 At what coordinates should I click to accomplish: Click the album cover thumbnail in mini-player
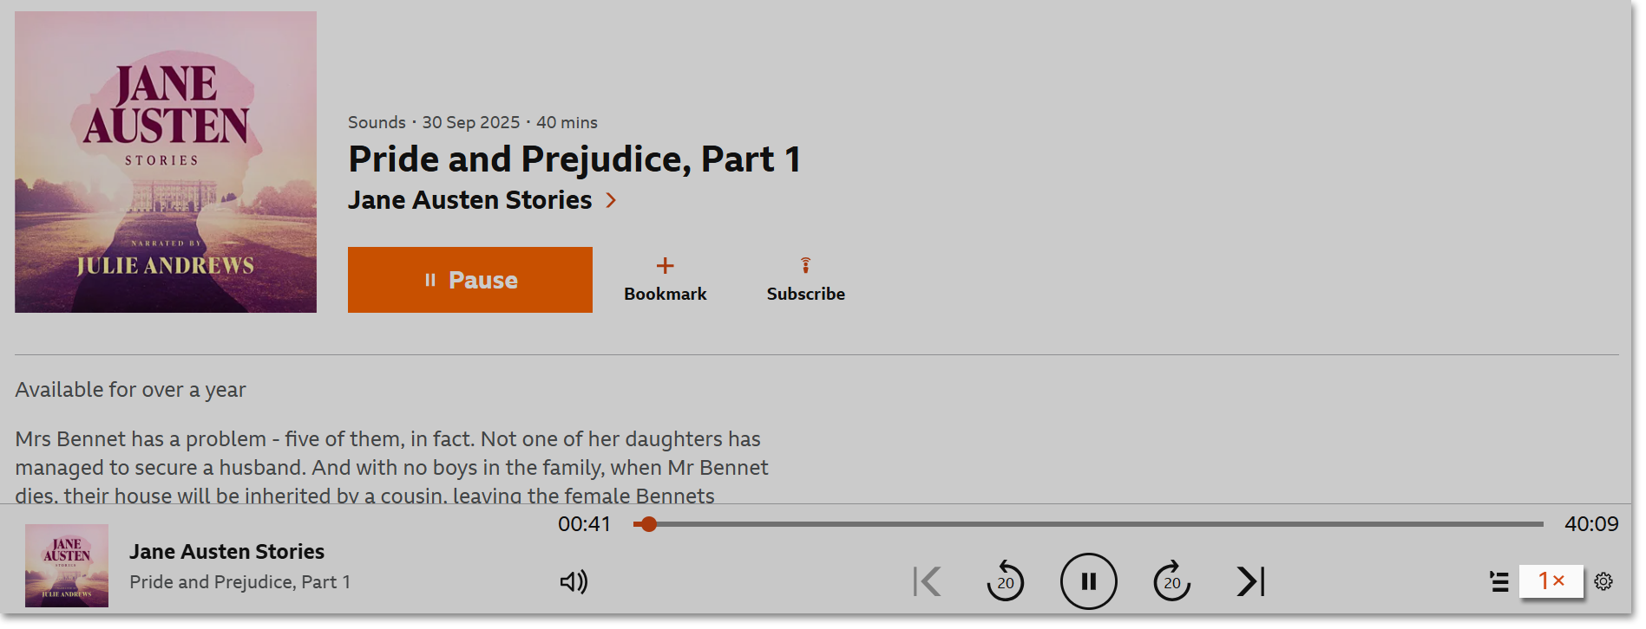click(x=66, y=567)
